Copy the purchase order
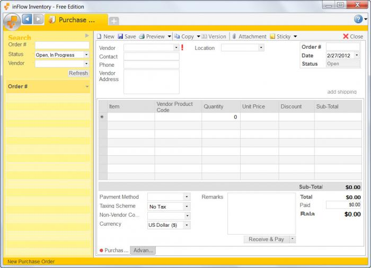 point(184,37)
